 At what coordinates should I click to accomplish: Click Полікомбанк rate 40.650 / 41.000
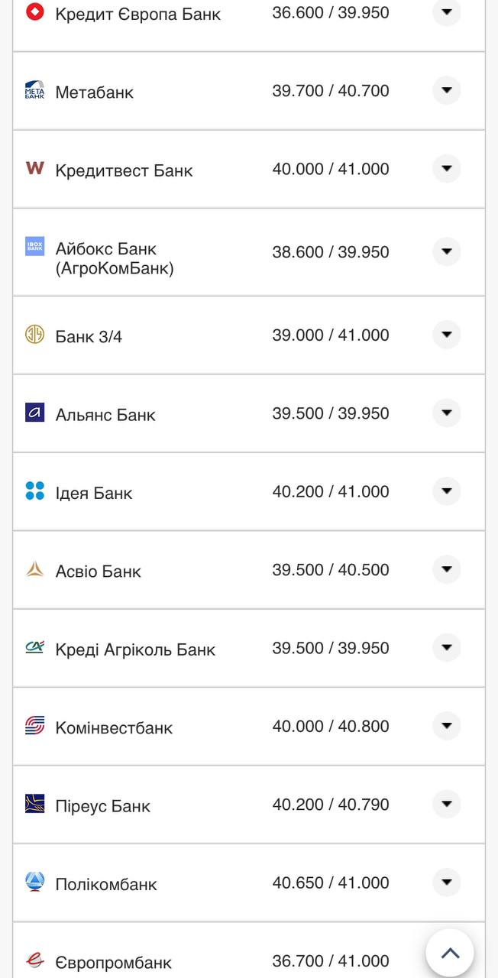[331, 882]
